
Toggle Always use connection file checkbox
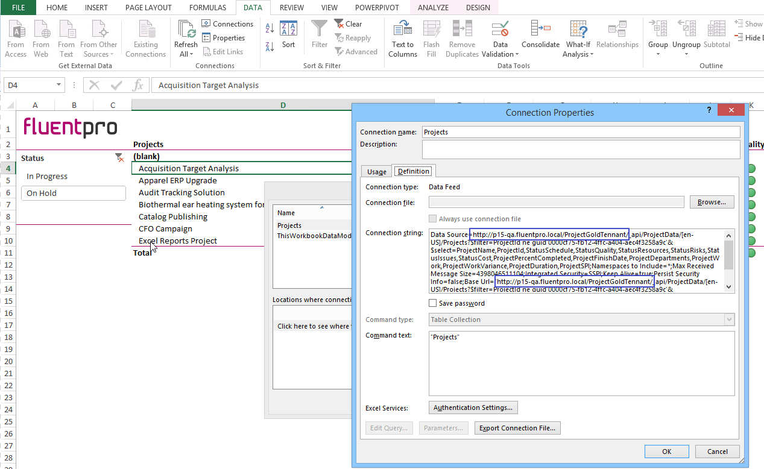tap(432, 219)
